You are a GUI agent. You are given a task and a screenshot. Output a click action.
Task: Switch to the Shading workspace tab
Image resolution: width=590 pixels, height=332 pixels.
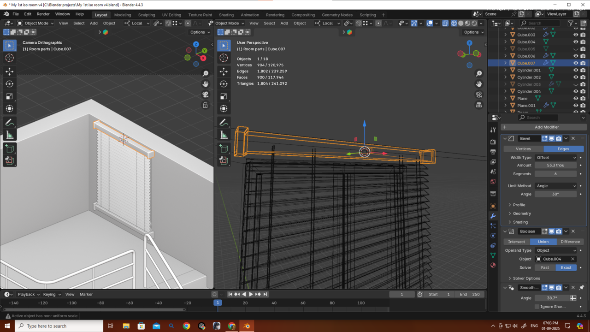click(x=226, y=15)
